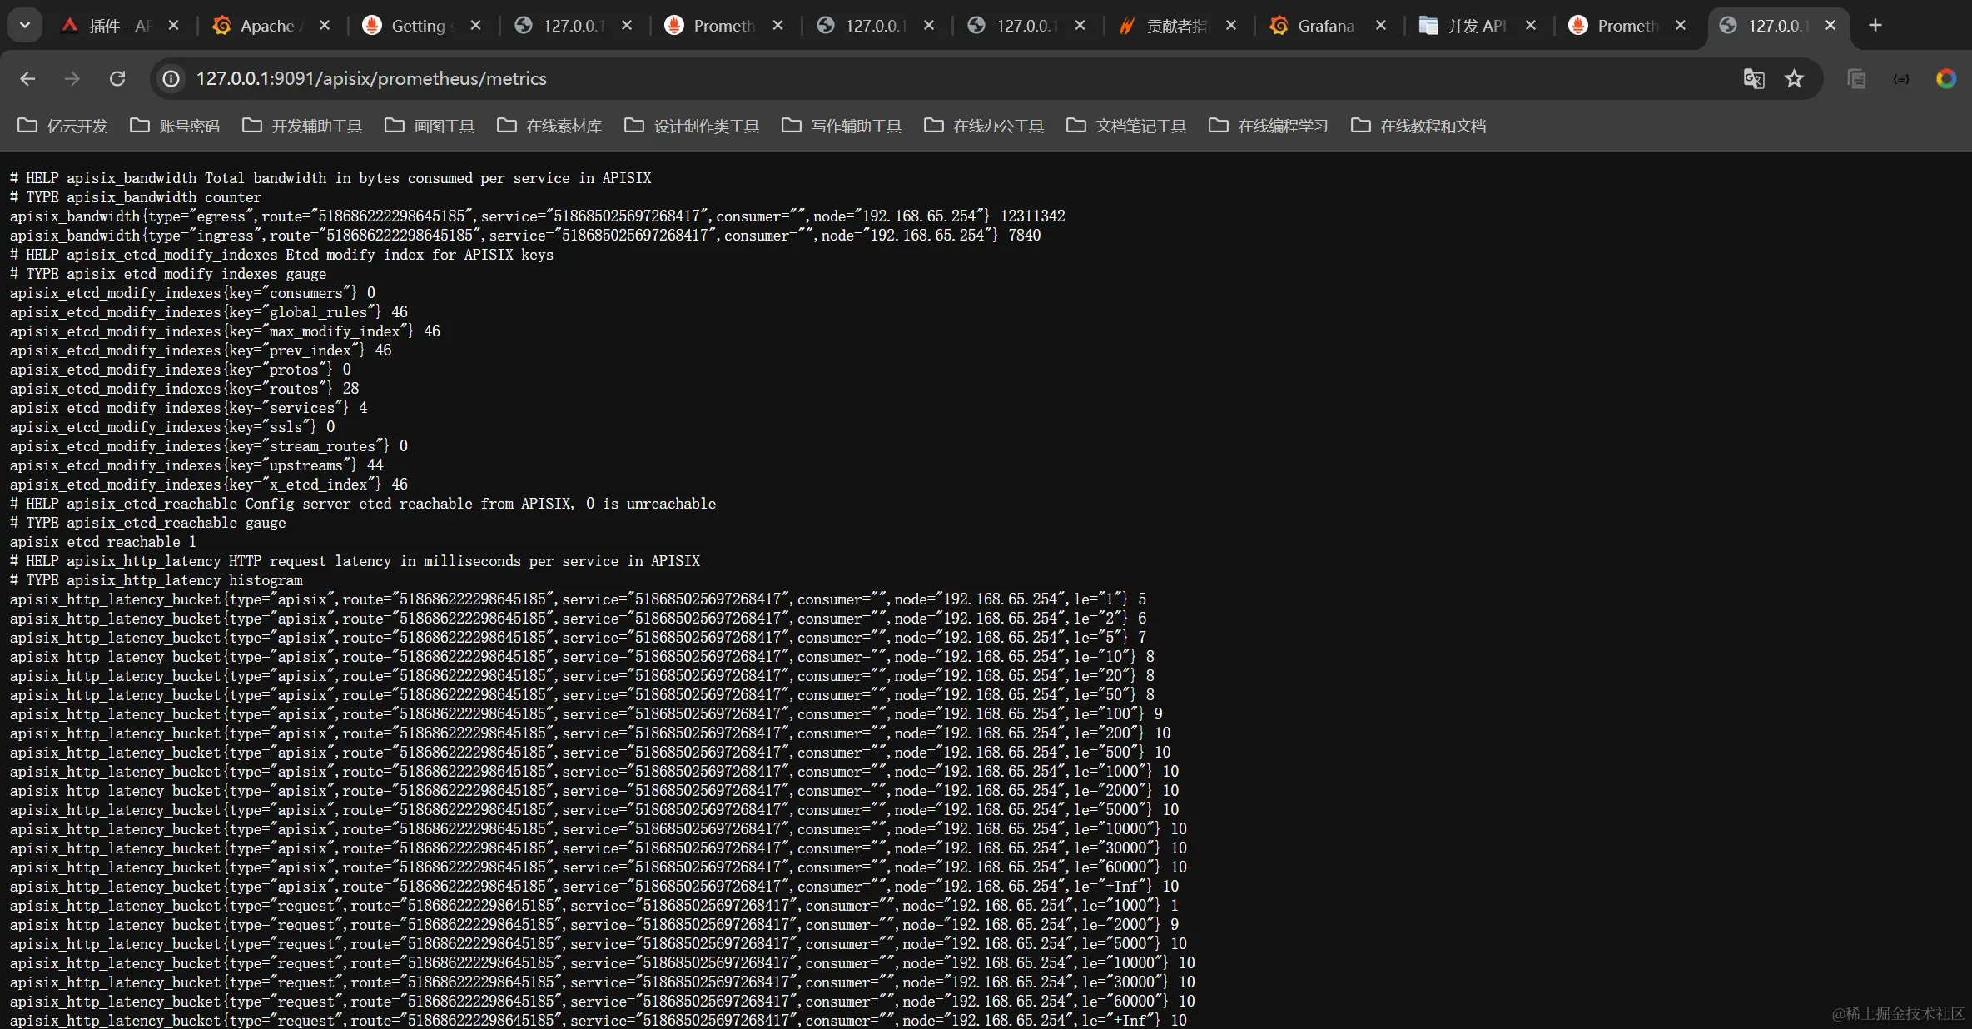Click the forward navigation arrow
This screenshot has width=1972, height=1029.
pos(72,78)
